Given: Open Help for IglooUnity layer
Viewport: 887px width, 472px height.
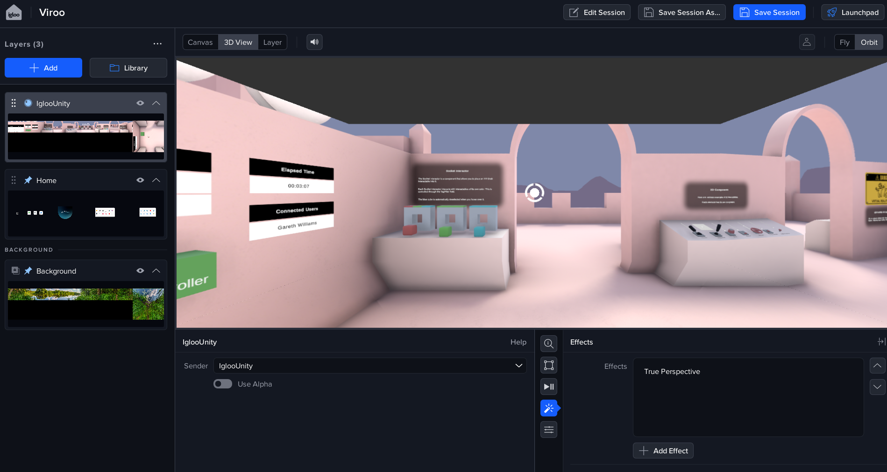Looking at the screenshot, I should tap(518, 342).
